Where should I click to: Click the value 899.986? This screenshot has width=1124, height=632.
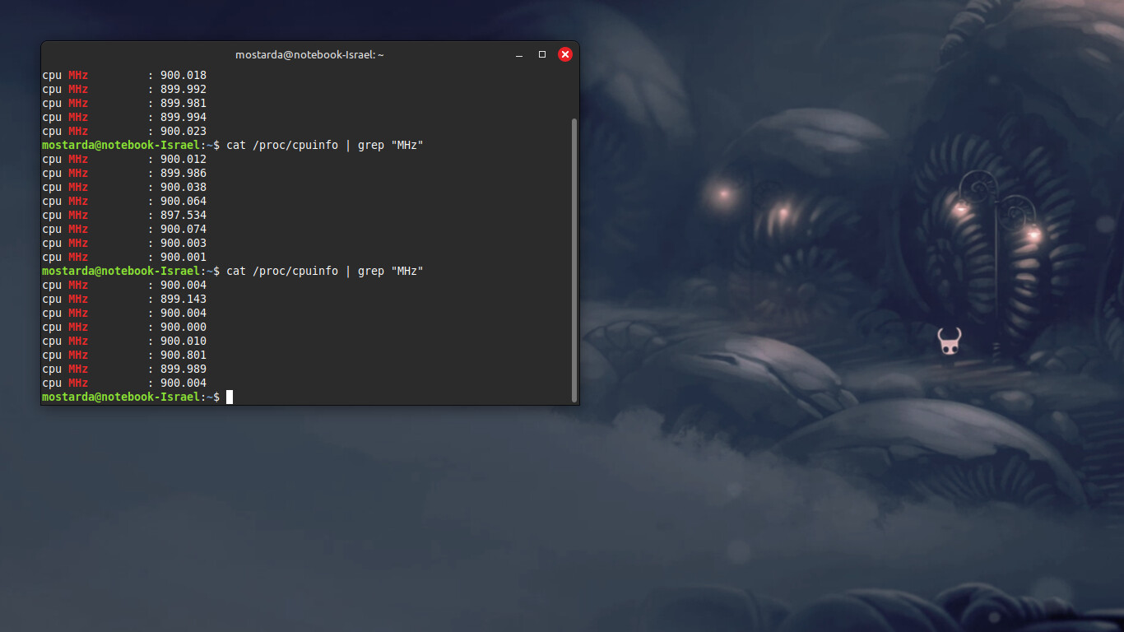click(183, 173)
